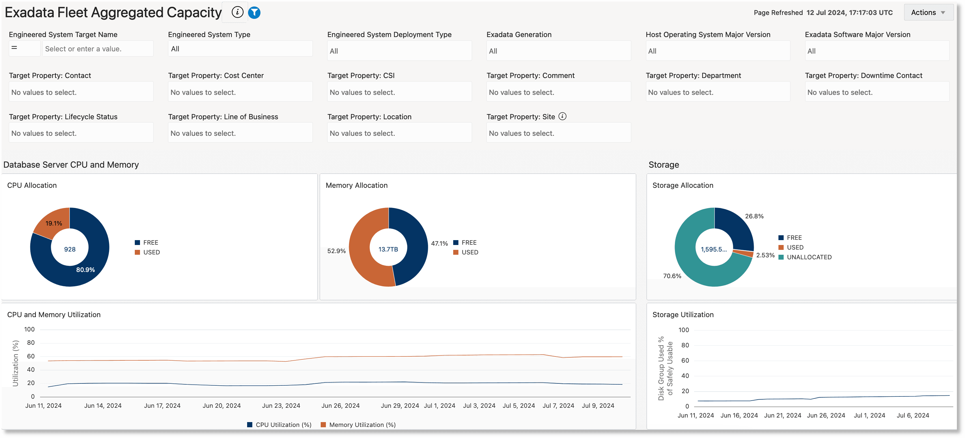
Task: Toggle UNALLOCATED legend icon in Storage Allocation
Action: tap(781, 257)
